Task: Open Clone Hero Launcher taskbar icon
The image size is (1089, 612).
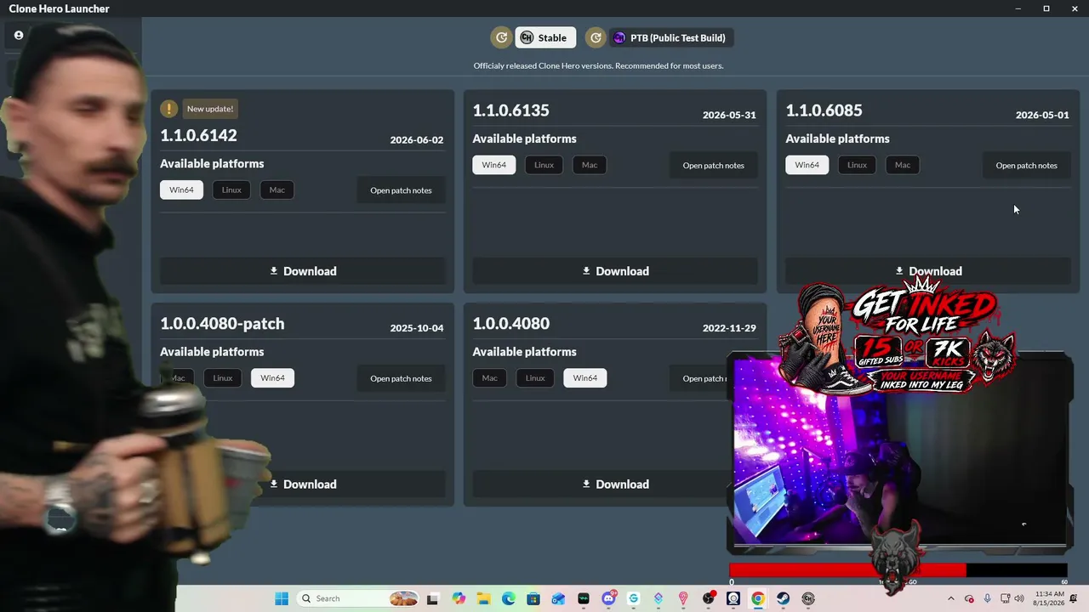Action: 808,598
